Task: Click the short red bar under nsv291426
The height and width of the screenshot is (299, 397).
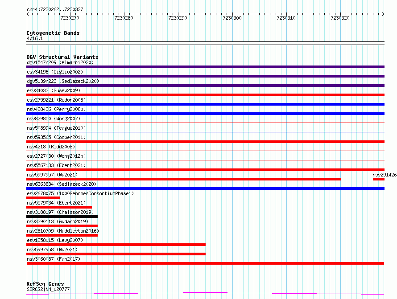Action: [x=379, y=179]
